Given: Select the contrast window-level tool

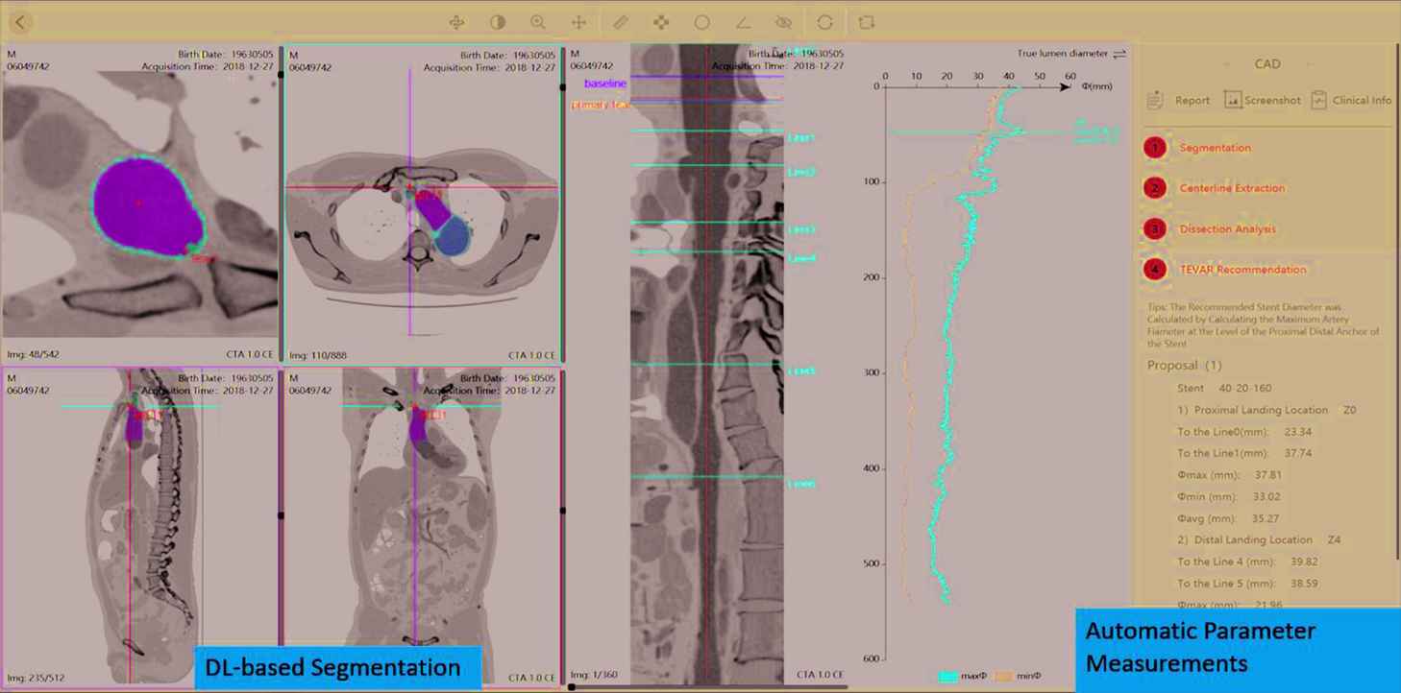Looking at the screenshot, I should pos(498,22).
